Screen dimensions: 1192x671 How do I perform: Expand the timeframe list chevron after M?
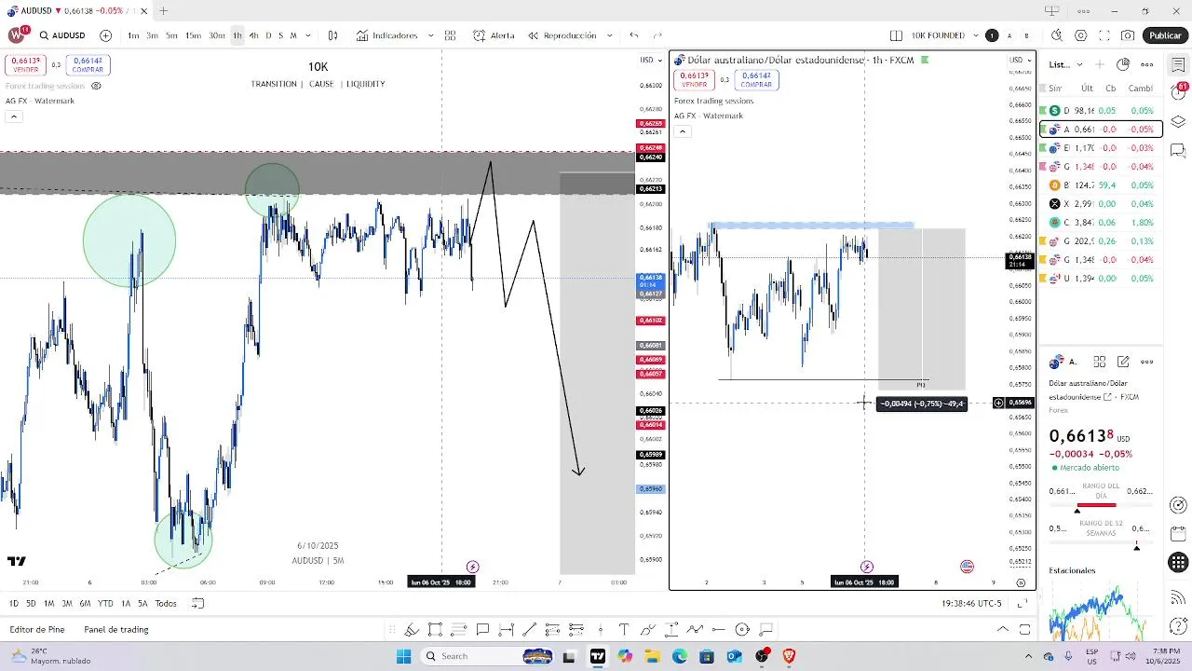click(306, 35)
